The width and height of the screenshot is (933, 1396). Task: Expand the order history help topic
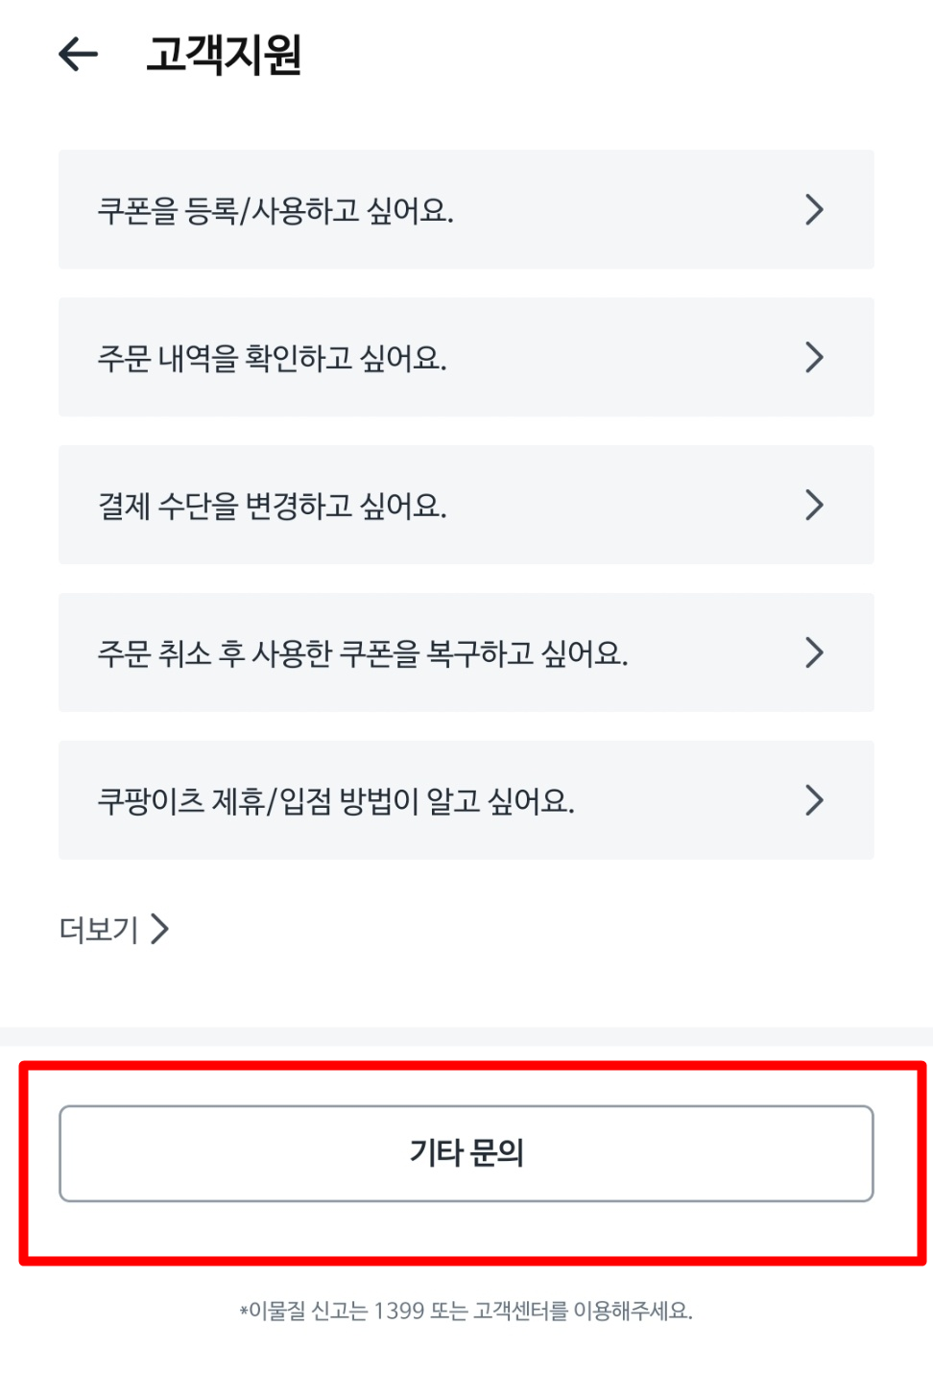466,357
